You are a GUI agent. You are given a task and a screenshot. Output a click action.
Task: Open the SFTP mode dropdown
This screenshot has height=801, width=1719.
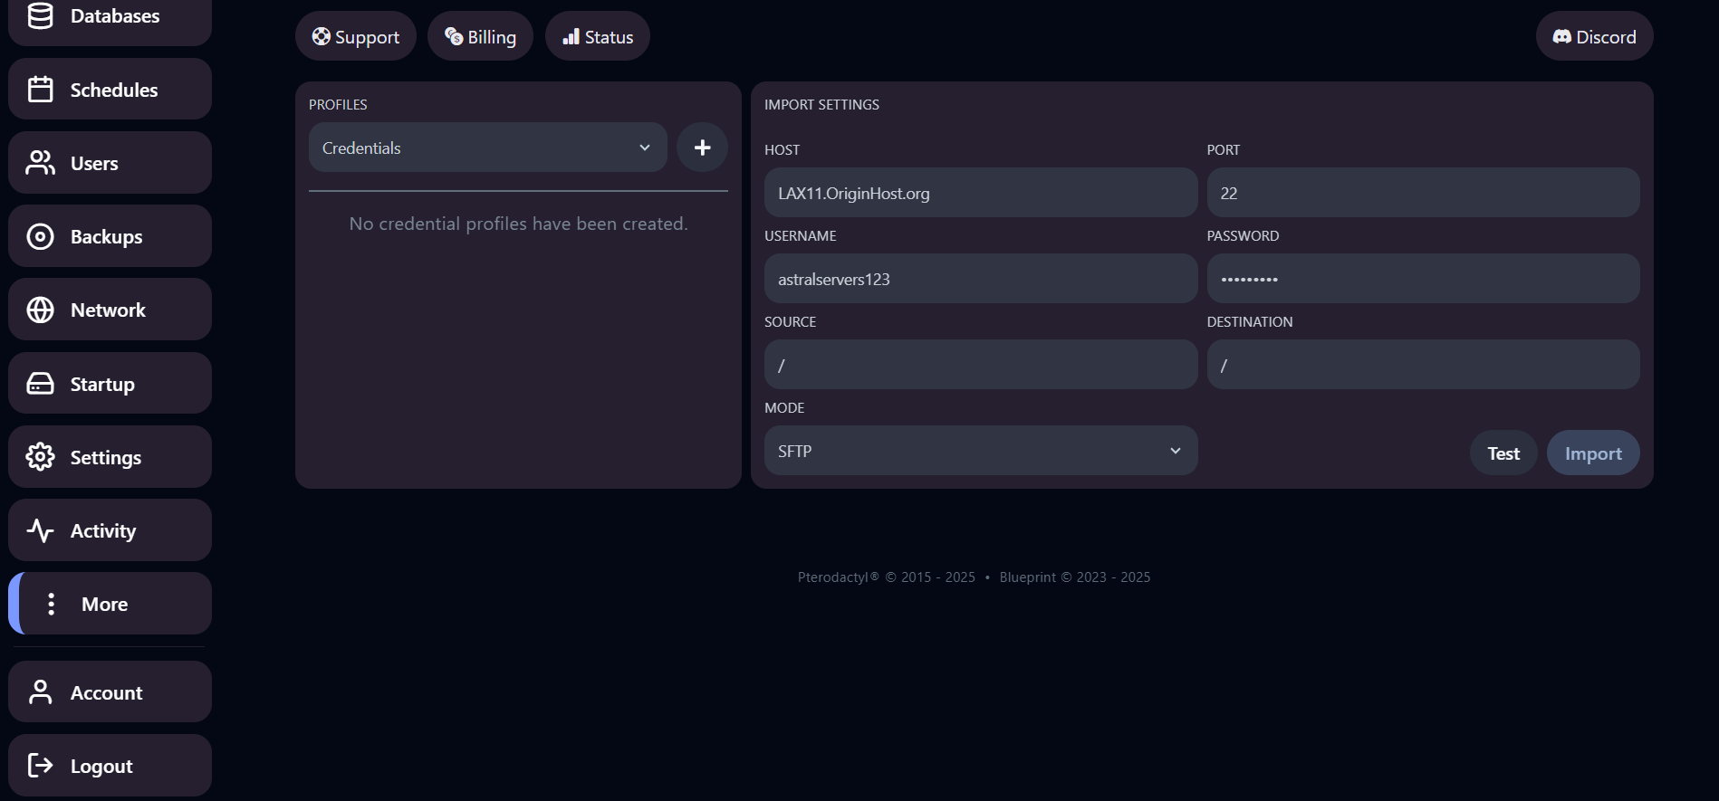tap(980, 451)
